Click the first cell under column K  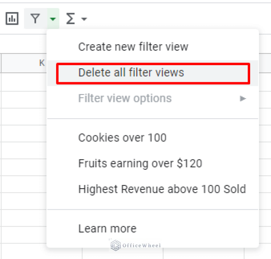click(x=23, y=82)
